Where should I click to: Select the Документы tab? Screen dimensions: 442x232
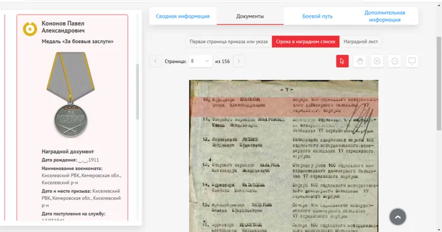250,16
